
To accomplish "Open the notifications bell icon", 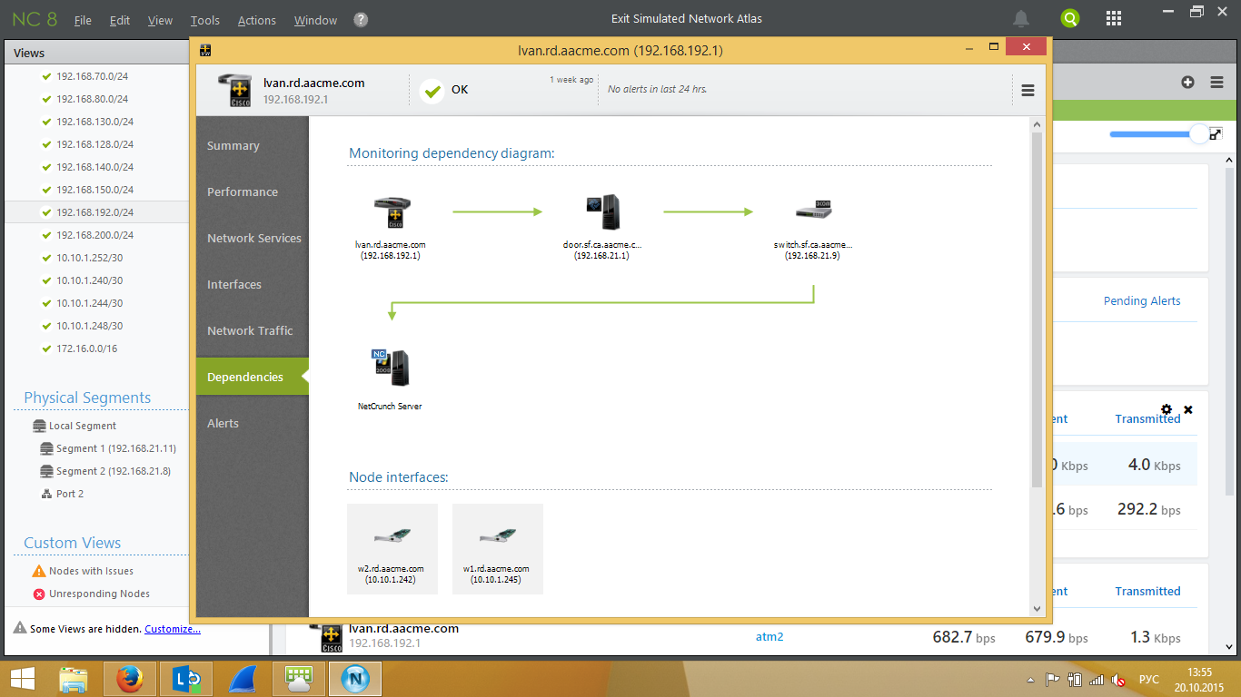I will (1020, 18).
